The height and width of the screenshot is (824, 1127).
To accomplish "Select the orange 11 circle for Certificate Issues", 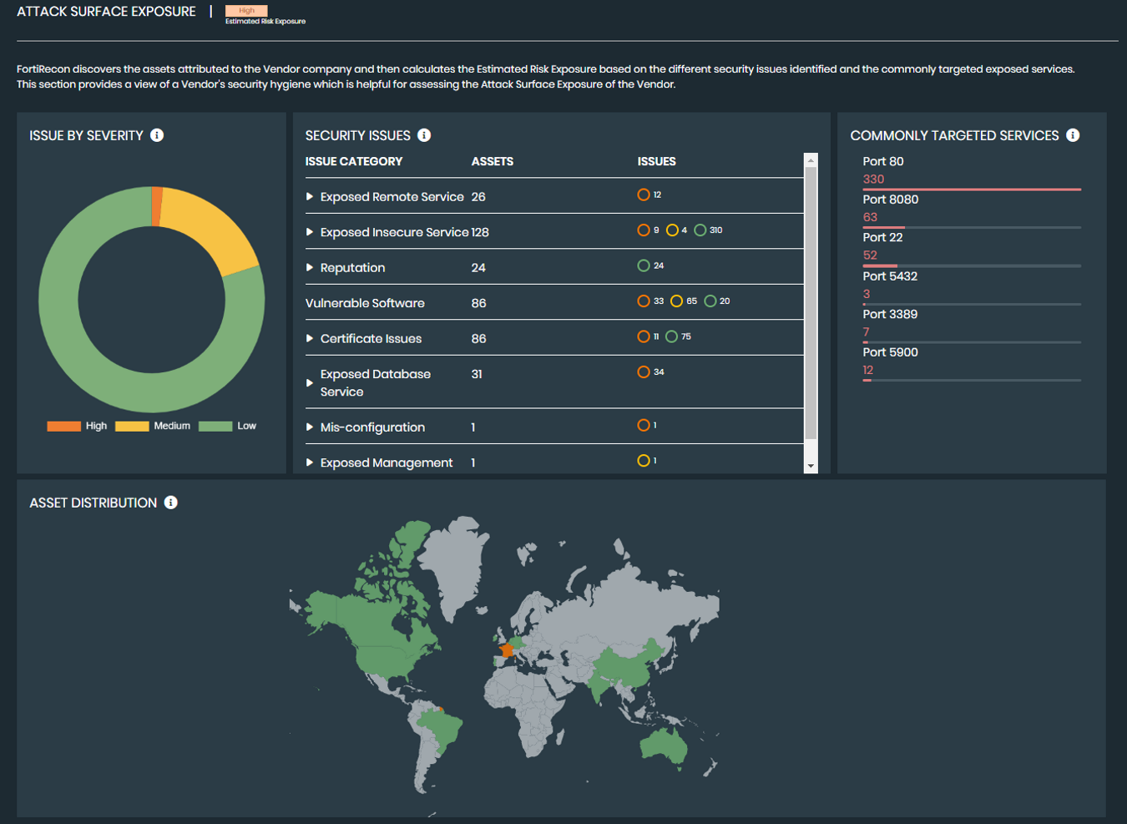I will 644,336.
